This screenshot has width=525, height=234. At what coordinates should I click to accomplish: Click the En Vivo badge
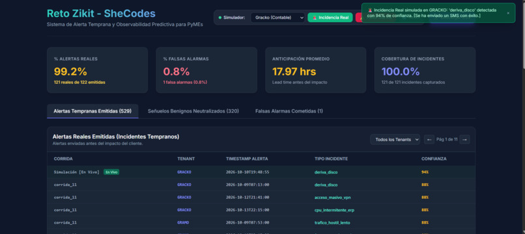[x=111, y=172]
